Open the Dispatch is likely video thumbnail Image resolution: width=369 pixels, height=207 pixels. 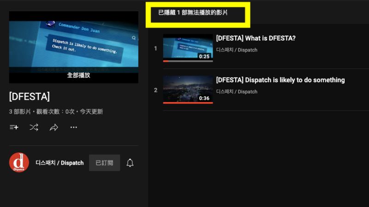[188, 90]
